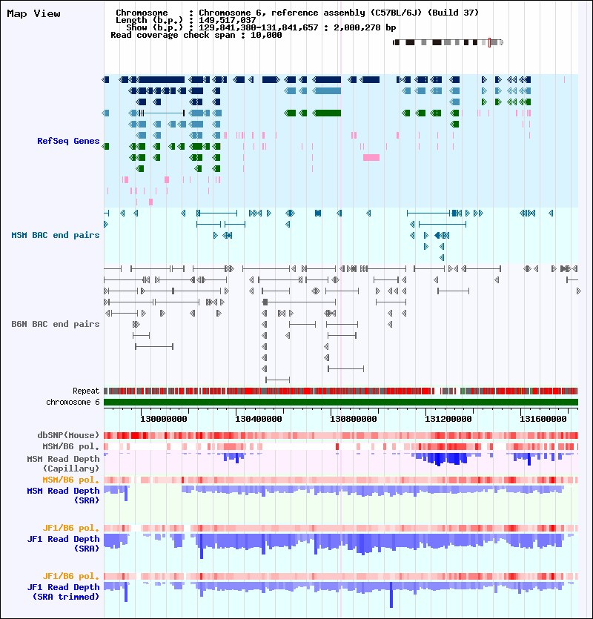The height and width of the screenshot is (619, 593).
Task: Click the tall blue spike in JF1 SRA trimmed depth
Action: pyautogui.click(x=391, y=595)
